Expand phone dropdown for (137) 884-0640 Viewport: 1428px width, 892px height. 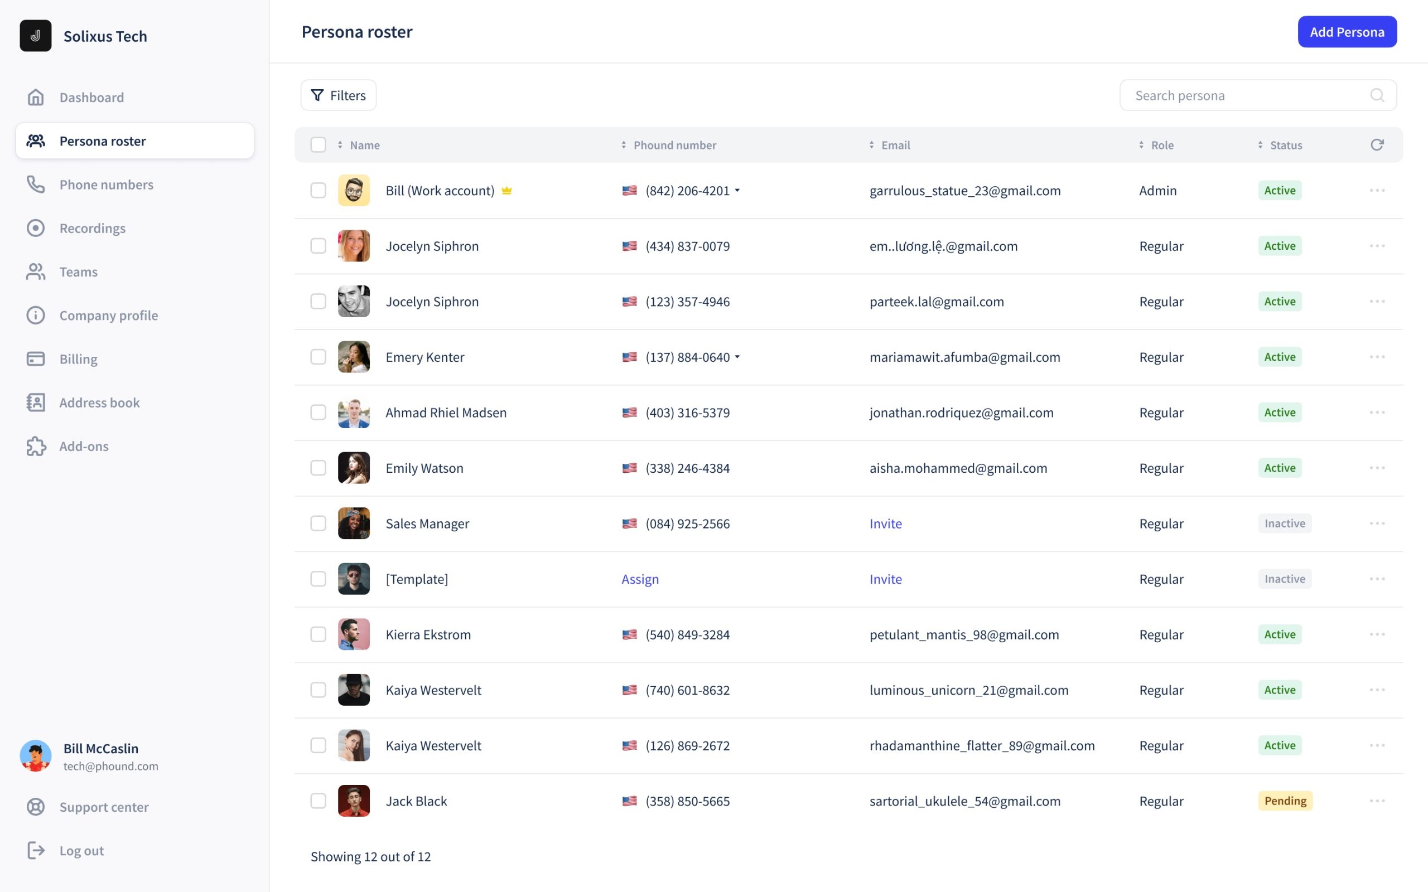737,357
